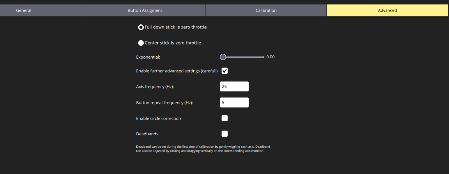
Task: Choose the Center stick zero throttle radio button
Action: pyautogui.click(x=141, y=43)
